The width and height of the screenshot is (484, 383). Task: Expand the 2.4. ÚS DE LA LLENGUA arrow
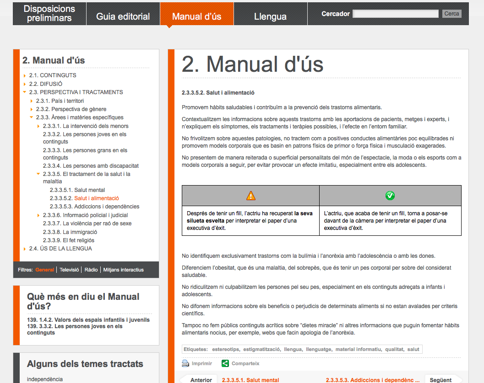coord(25,249)
